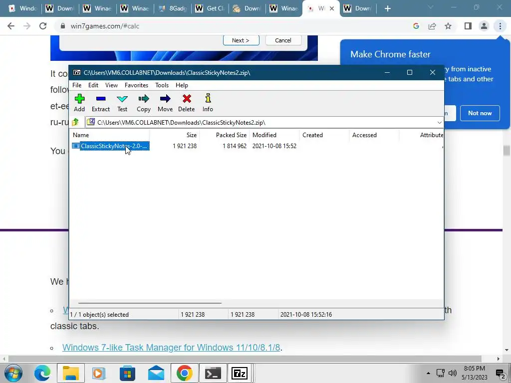
Task: Sort by the Name column header
Action: pyautogui.click(x=110, y=135)
